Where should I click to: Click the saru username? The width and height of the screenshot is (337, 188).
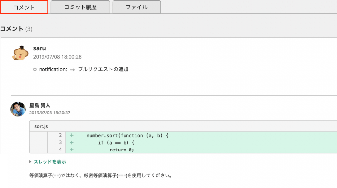[40, 48]
